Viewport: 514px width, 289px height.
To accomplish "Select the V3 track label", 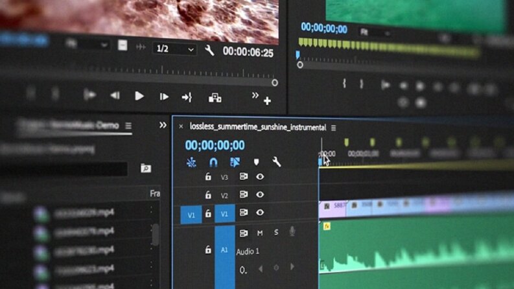I will point(224,178).
